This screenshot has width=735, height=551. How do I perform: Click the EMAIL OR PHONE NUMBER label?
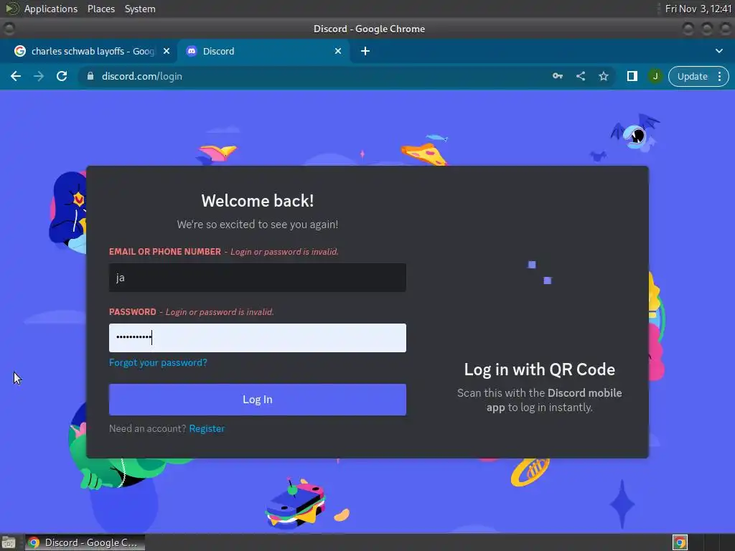pos(165,252)
